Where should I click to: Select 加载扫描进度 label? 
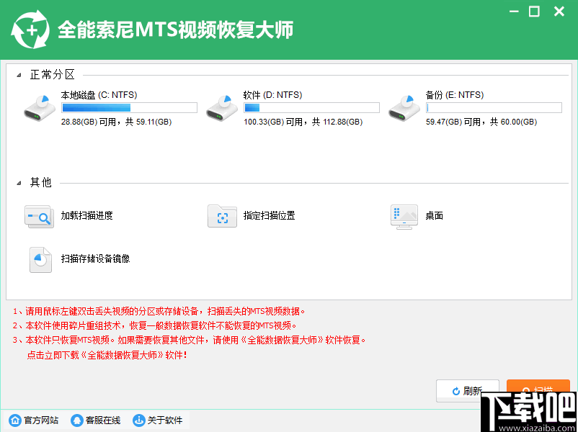click(86, 216)
